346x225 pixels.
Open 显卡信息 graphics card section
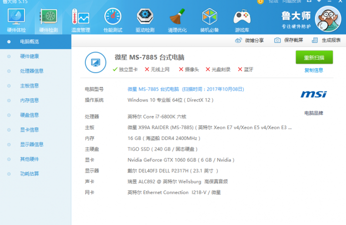(x=29, y=130)
